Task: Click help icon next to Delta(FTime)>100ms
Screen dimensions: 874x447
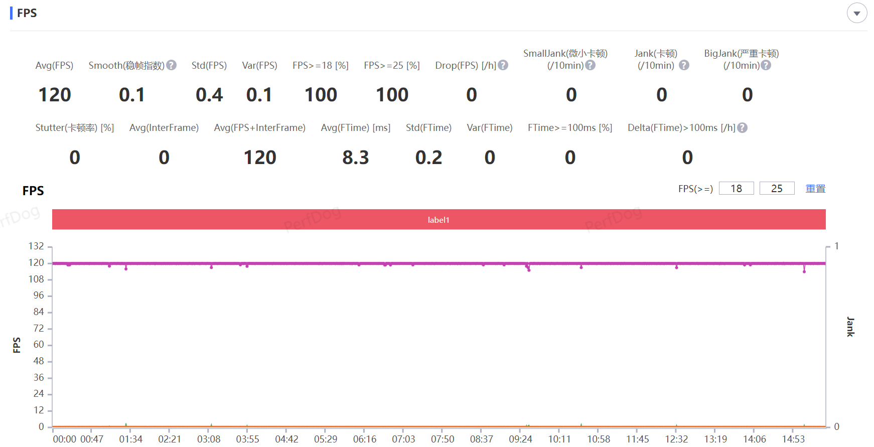Action: (743, 128)
